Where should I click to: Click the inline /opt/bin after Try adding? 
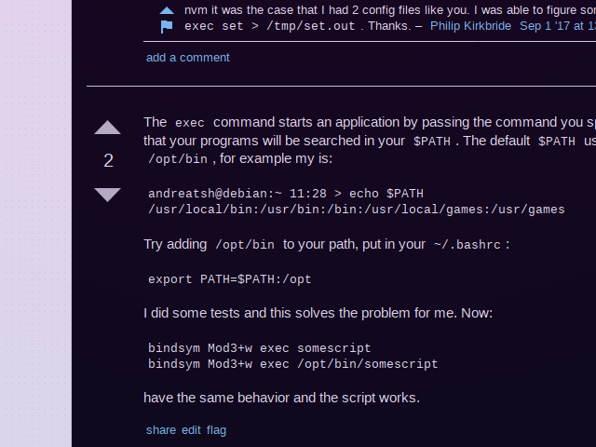tap(245, 245)
